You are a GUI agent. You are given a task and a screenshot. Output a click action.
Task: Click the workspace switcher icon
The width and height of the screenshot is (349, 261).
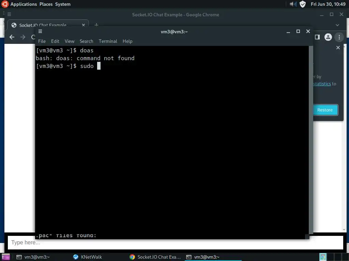(323, 257)
